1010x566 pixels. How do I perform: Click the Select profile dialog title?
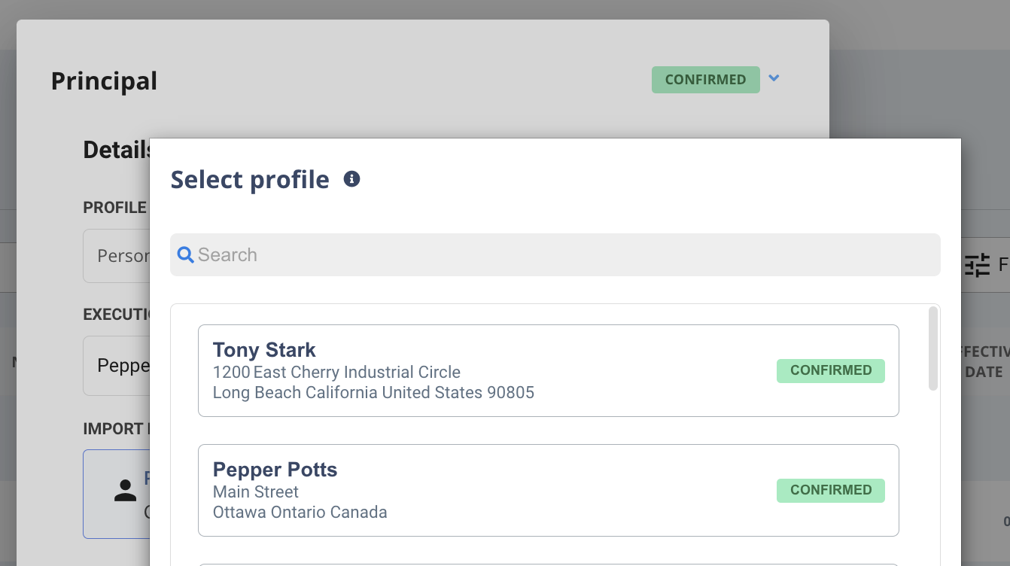click(x=250, y=180)
